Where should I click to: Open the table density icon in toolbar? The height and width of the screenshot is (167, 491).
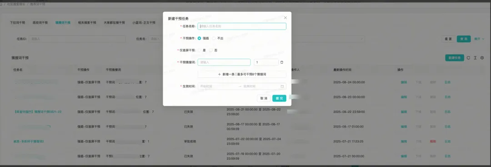pos(475,58)
